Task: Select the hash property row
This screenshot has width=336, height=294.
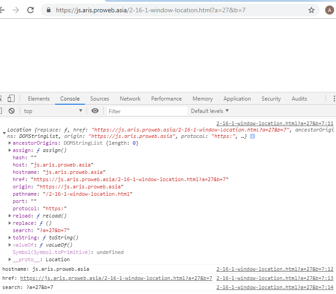Action: 25,157
